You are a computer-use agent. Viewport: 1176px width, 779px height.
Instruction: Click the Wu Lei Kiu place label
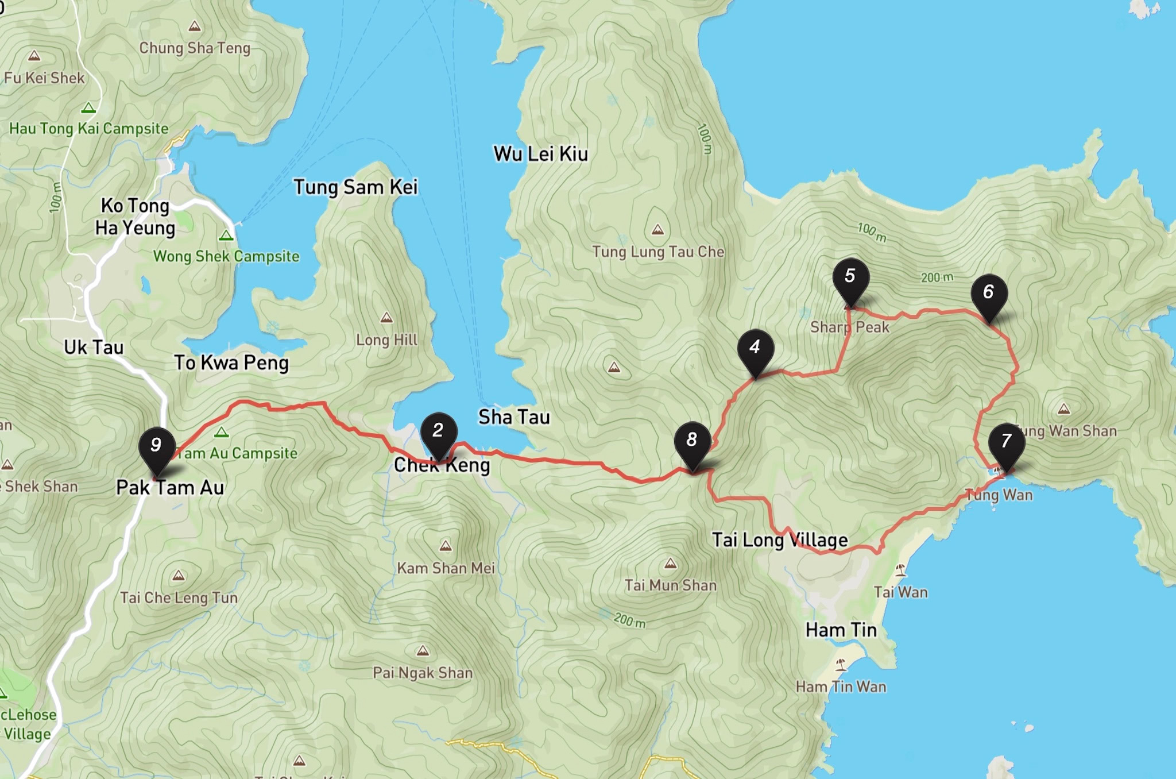(541, 154)
